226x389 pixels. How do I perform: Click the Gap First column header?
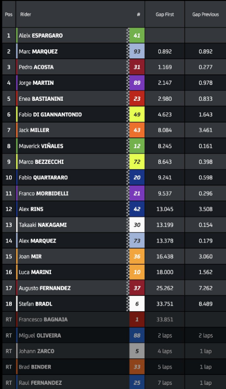(x=165, y=15)
